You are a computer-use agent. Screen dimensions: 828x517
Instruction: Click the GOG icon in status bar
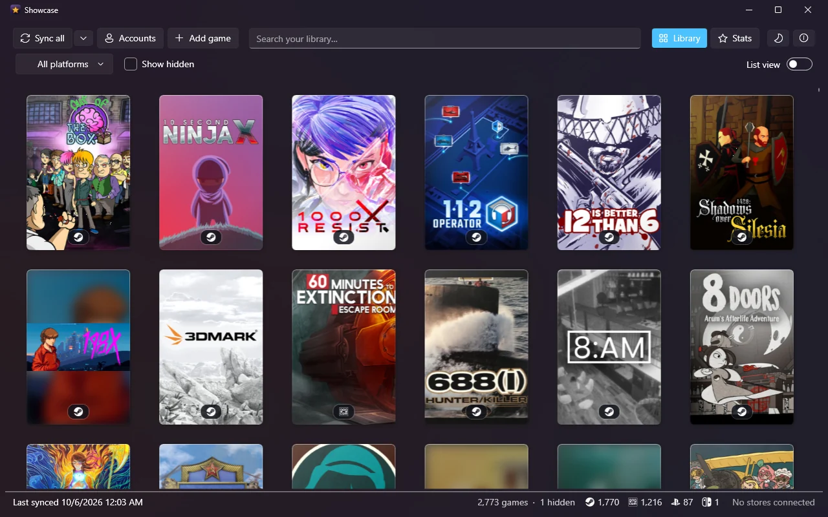633,502
